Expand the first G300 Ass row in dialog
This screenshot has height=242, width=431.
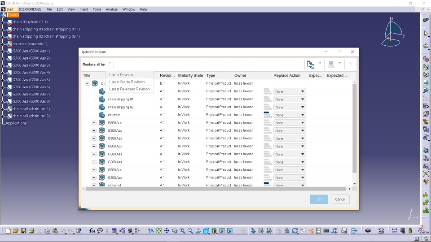94,123
